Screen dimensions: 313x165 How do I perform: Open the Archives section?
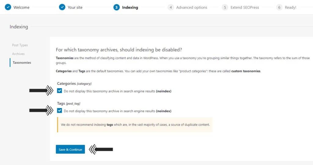point(18,54)
